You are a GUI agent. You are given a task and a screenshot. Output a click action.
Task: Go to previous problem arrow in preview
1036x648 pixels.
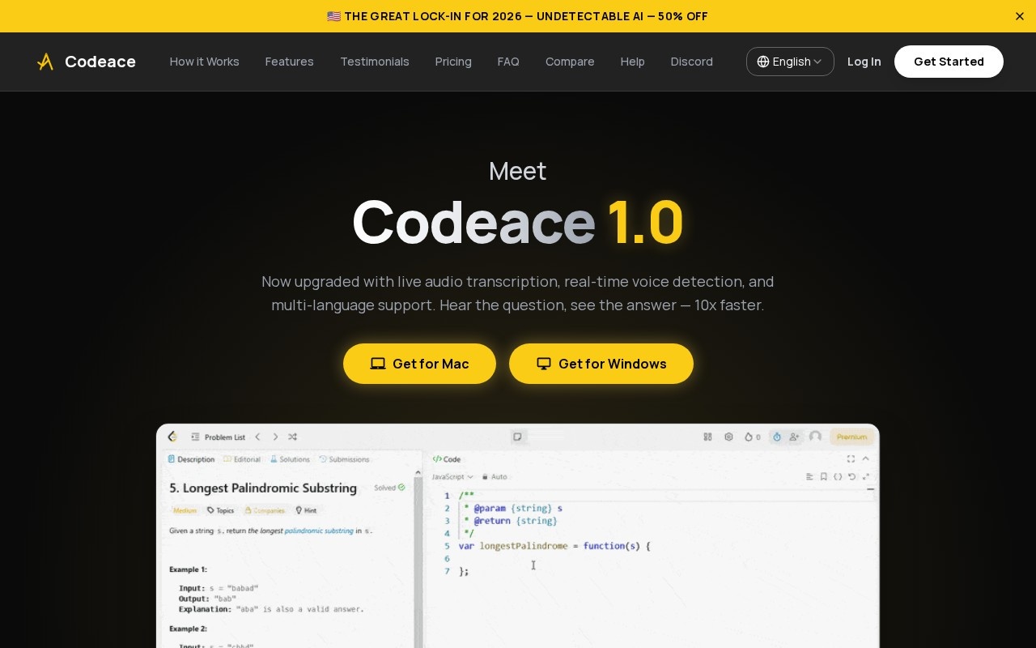click(257, 437)
